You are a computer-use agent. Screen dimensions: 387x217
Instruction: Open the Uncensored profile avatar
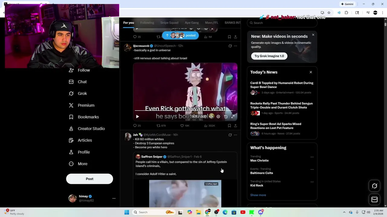point(128,48)
